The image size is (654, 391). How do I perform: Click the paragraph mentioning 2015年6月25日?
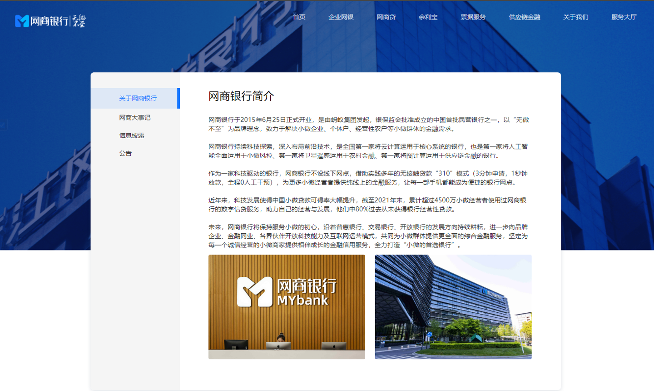pos(368,124)
